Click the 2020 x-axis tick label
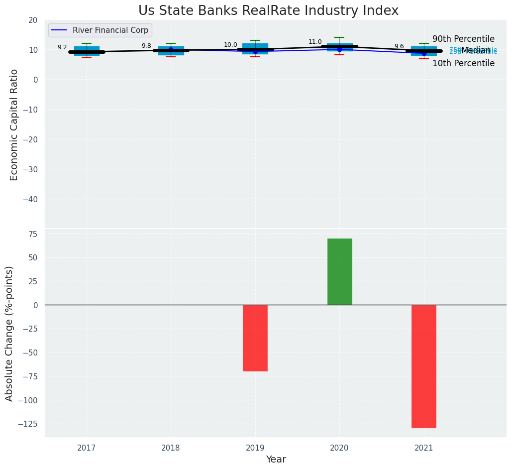 point(339,448)
